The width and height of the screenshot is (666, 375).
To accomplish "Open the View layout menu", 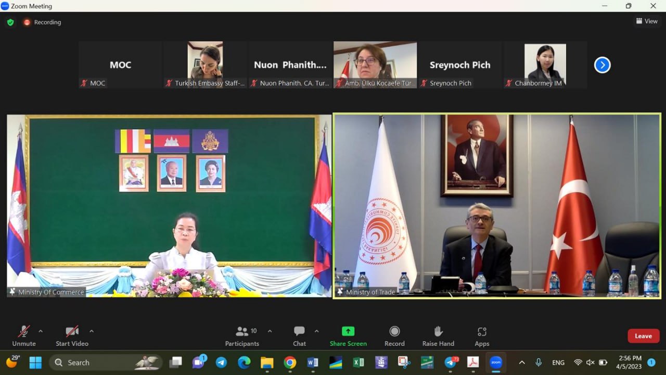I will point(647,21).
